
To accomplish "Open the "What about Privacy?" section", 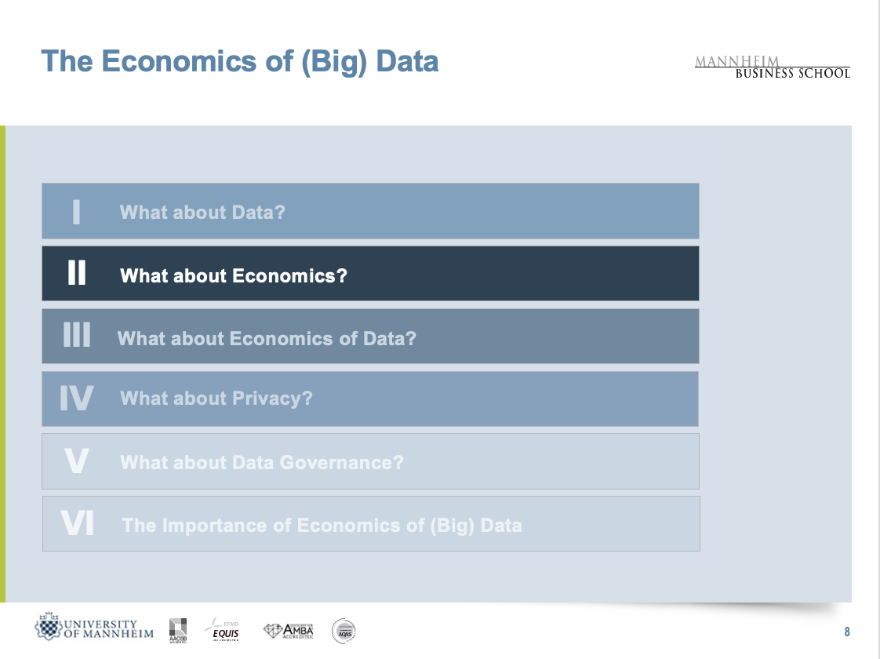I will 216,399.
